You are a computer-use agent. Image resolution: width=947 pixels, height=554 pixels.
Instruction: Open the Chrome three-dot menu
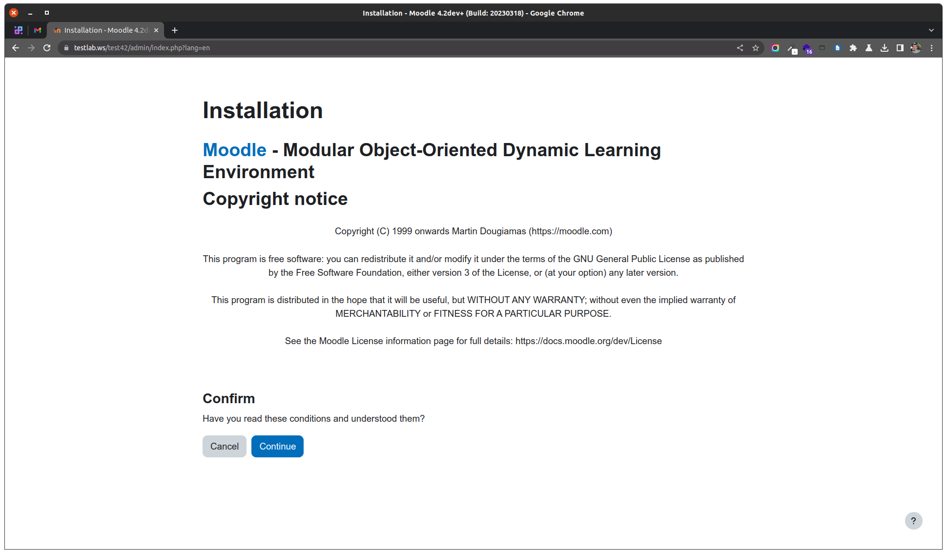(x=931, y=48)
